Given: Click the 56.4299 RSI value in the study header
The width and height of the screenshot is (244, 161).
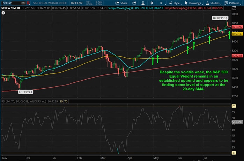Looking at the screenshot, I should [x=53, y=101].
